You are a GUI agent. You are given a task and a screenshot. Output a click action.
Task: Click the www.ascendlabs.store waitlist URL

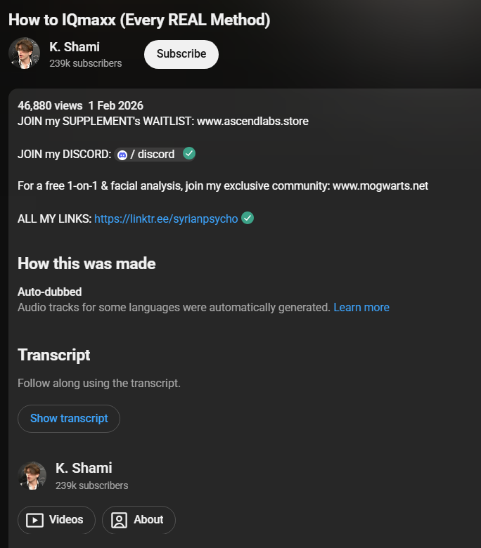tap(252, 121)
